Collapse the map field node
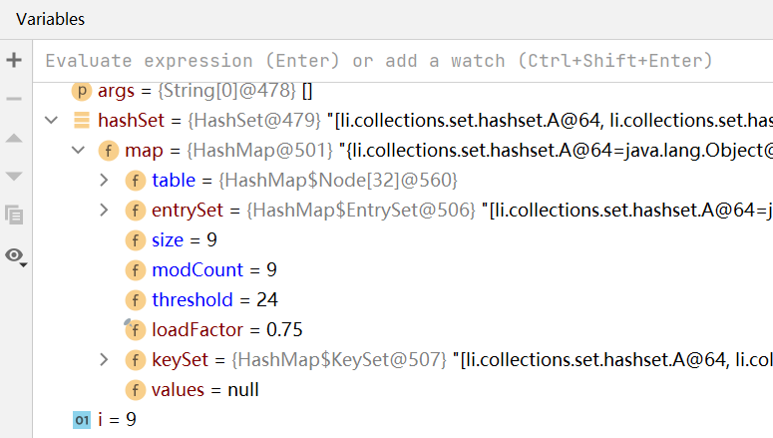 [x=79, y=150]
